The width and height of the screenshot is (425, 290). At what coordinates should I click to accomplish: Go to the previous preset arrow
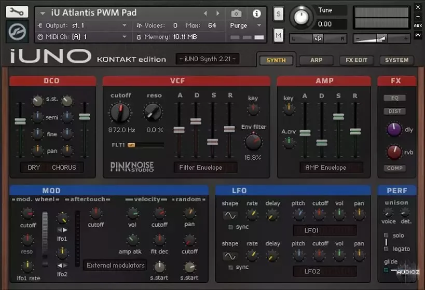(x=205, y=13)
